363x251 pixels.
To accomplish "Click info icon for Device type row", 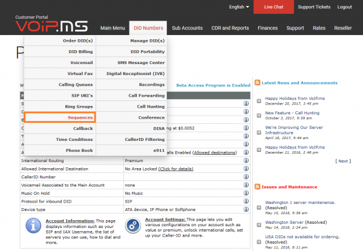I will pyautogui.click(x=246, y=209).
